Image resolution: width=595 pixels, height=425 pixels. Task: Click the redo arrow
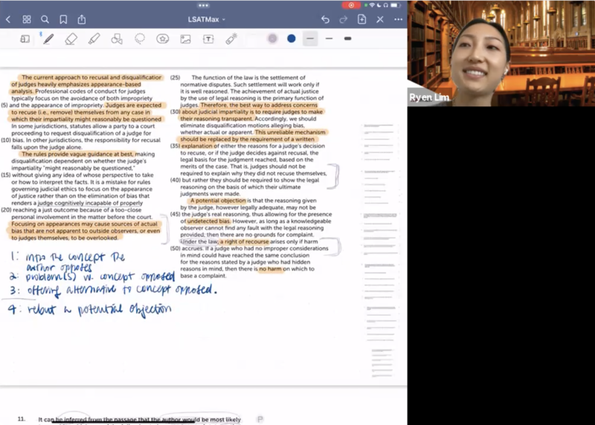[344, 19]
